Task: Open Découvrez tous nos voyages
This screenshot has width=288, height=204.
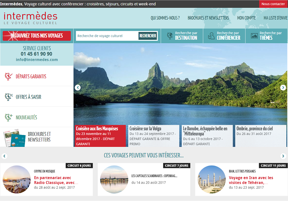Action: click(x=37, y=36)
